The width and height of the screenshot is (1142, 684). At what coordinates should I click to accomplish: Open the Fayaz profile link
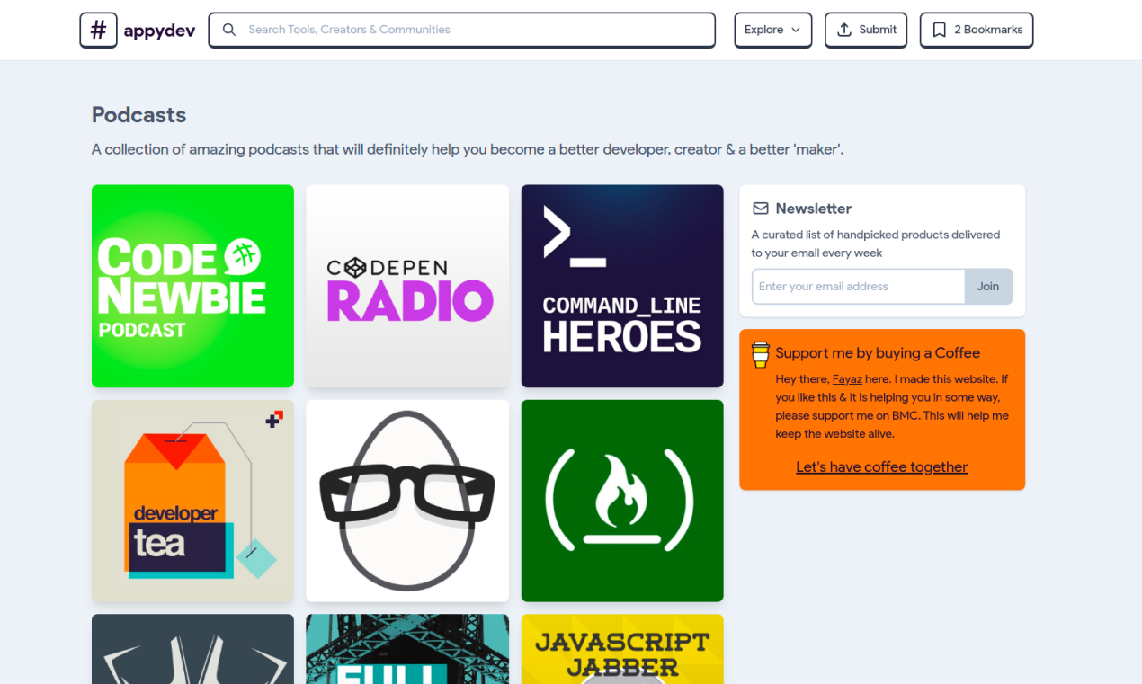[x=847, y=378]
